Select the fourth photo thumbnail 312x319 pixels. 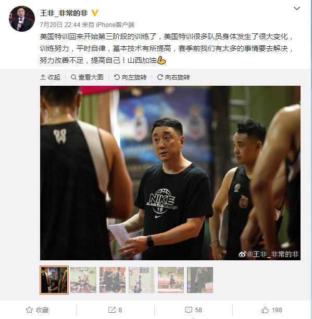[x=142, y=280]
